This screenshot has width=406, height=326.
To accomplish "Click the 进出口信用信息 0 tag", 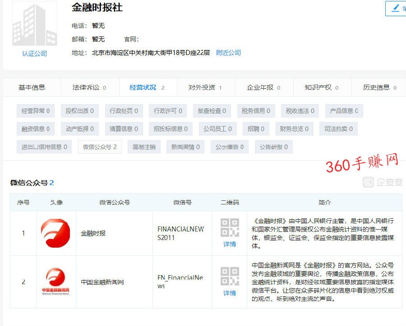I will 44,147.
